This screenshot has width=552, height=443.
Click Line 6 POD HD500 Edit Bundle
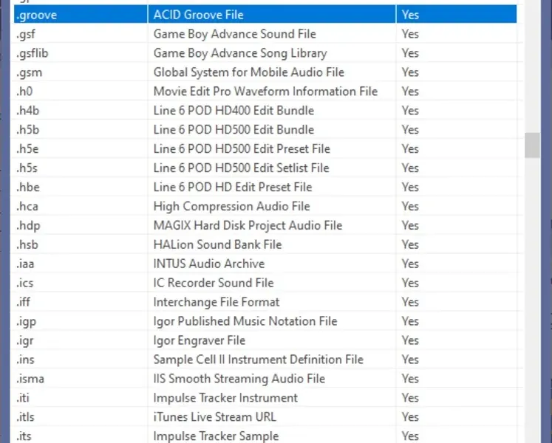click(x=234, y=129)
